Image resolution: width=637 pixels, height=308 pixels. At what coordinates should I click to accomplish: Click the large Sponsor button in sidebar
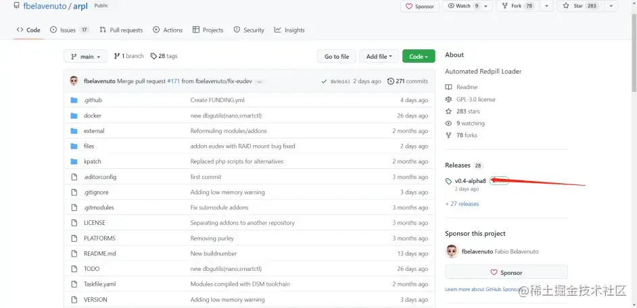(506, 273)
